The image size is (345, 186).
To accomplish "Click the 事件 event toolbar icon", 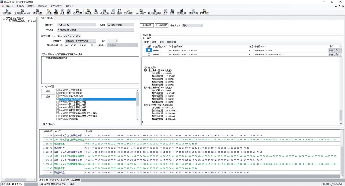I will (69, 12).
